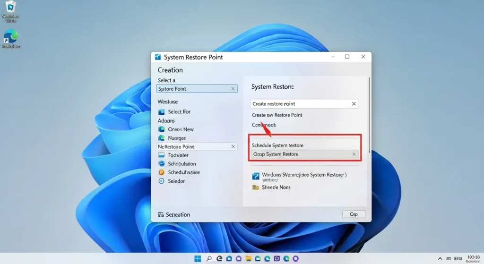Clear the 'Create restore roint' field with X
The height and width of the screenshot is (264, 484).
pos(354,103)
